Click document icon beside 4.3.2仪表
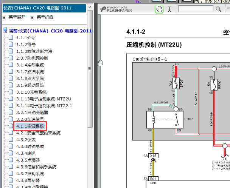The image size is (230, 188). point(11,139)
